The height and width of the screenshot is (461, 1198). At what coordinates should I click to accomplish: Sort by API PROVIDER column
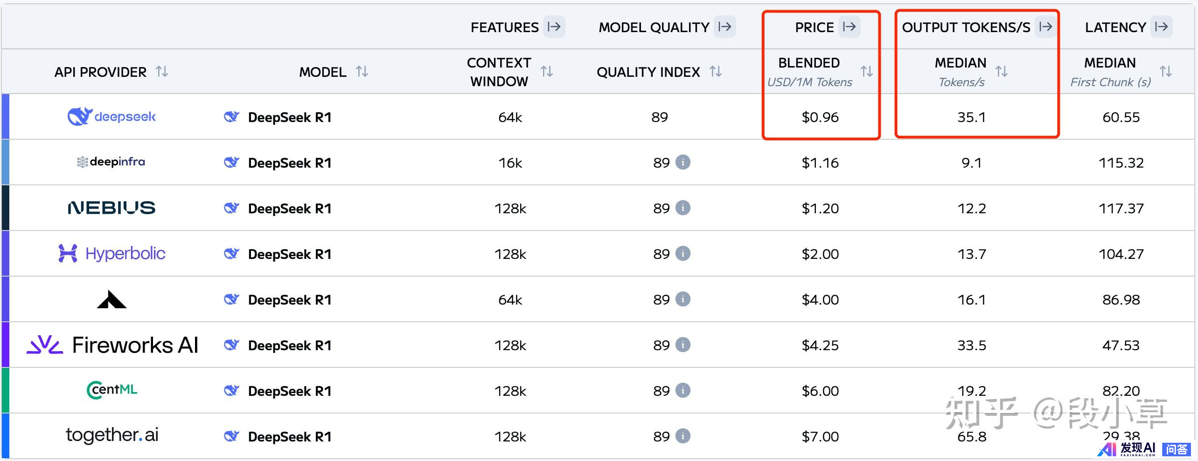(x=162, y=72)
